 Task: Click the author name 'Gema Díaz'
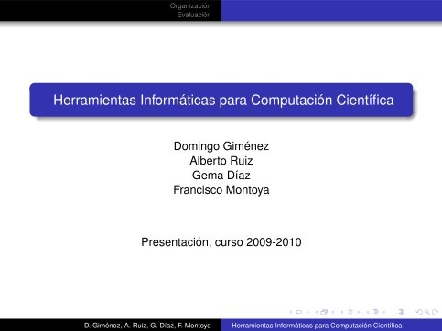(221, 176)
